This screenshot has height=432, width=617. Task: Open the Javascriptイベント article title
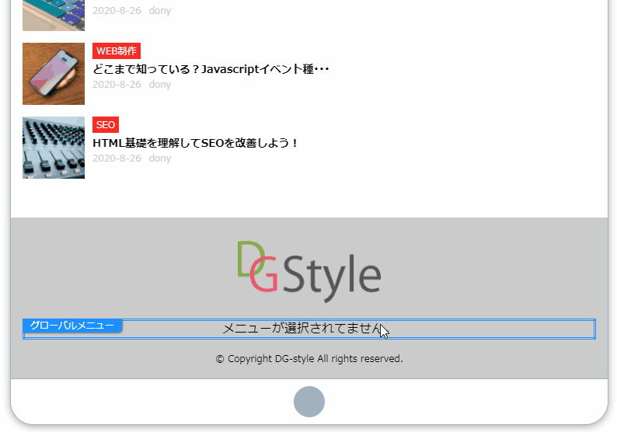coord(211,69)
